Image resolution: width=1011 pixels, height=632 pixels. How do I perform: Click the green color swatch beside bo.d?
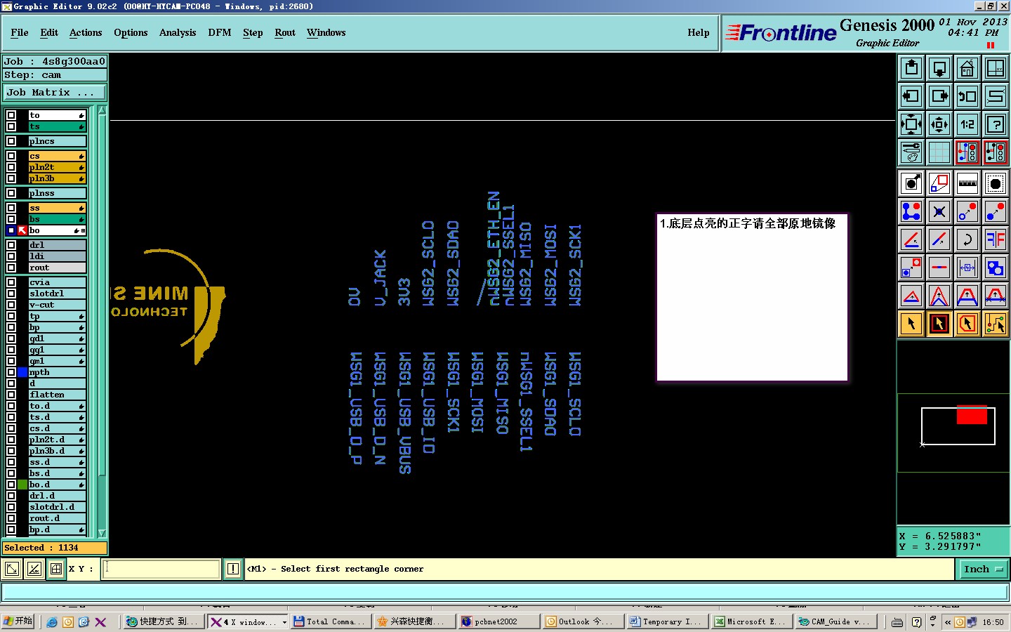coord(22,485)
